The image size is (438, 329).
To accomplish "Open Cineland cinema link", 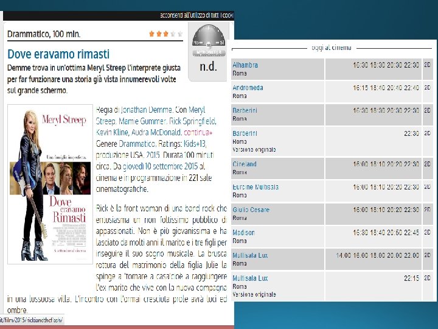I will [x=245, y=164].
